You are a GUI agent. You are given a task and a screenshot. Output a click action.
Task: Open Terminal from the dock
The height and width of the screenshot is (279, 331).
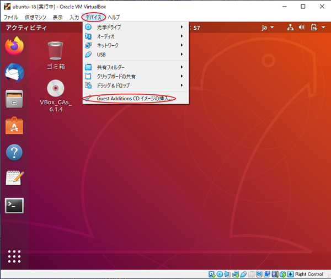point(14,205)
